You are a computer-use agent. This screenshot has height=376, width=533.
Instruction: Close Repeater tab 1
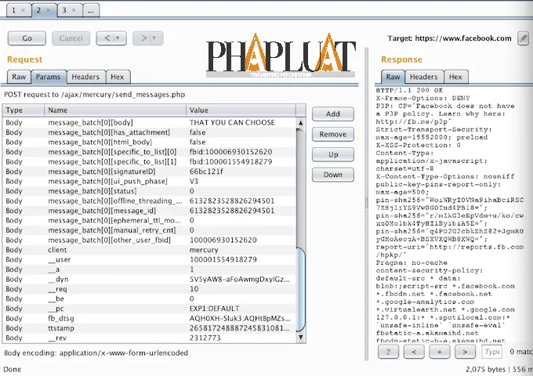tap(21, 11)
